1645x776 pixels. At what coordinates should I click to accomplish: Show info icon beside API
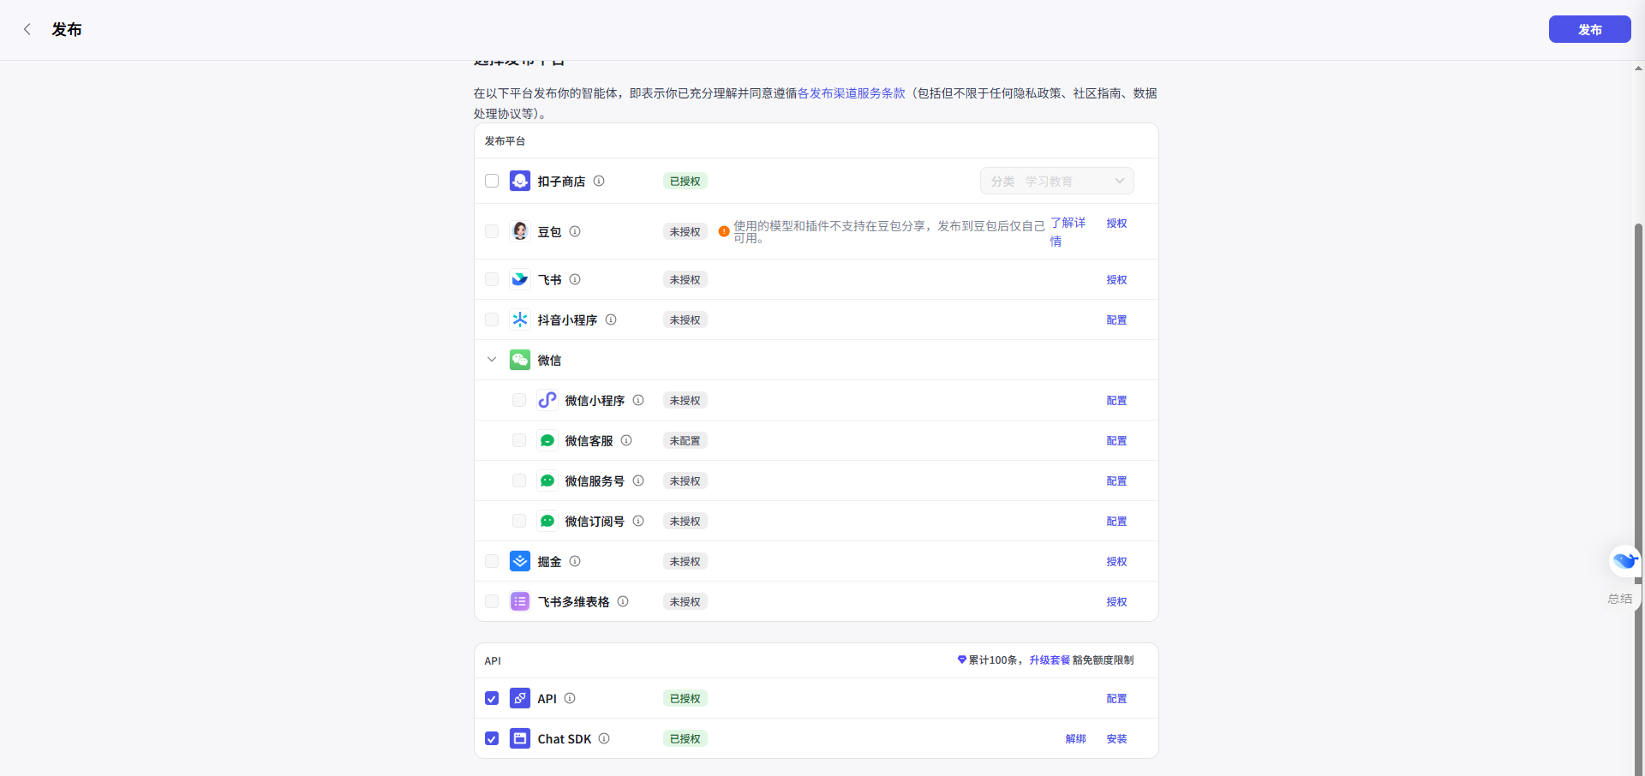point(570,698)
